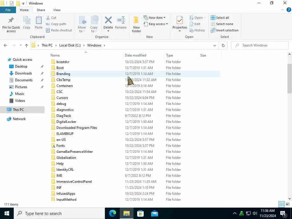Expand breadcrumb chevron after Windows

[x=104, y=45]
